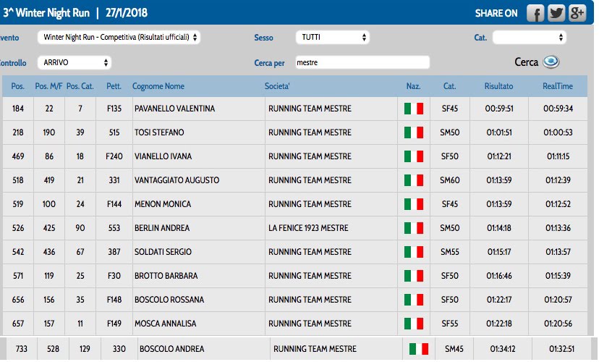Viewport: 599px width, 362px height.
Task: Sort by Risultato column header
Action: click(x=498, y=86)
